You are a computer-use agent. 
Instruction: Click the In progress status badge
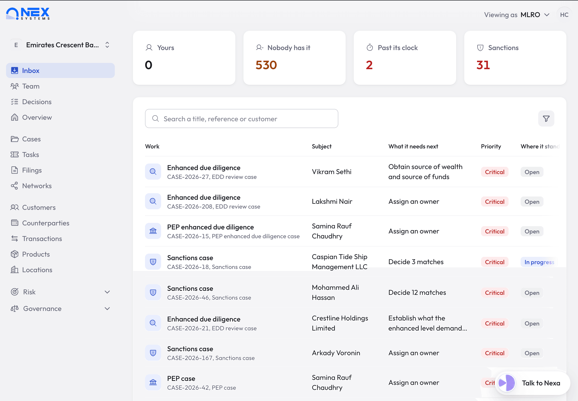[539, 262]
